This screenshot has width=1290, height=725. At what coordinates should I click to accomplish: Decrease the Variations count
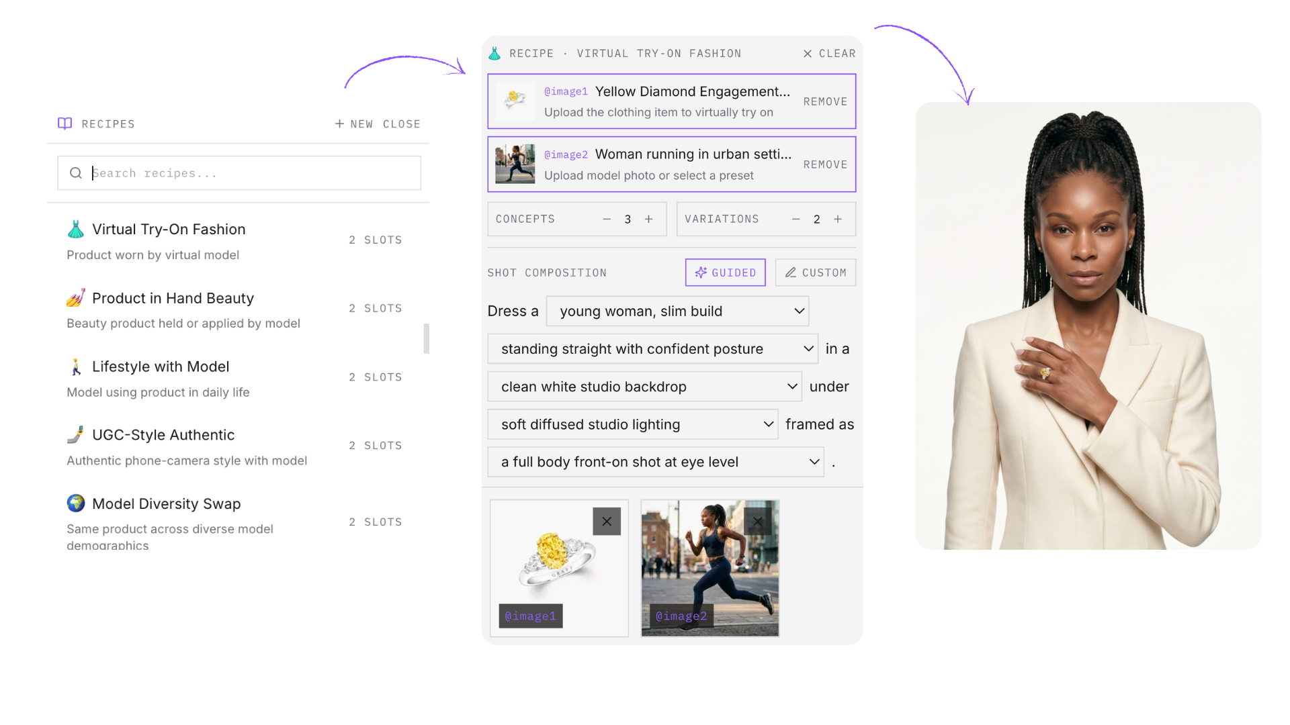795,219
